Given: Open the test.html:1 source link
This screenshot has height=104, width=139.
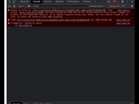Looking at the screenshot, I should click(124, 10).
